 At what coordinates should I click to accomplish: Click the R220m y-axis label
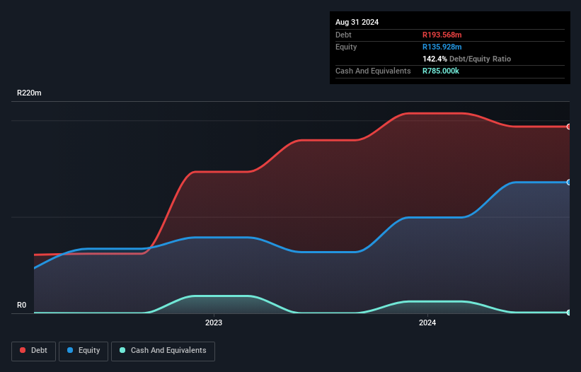click(29, 93)
